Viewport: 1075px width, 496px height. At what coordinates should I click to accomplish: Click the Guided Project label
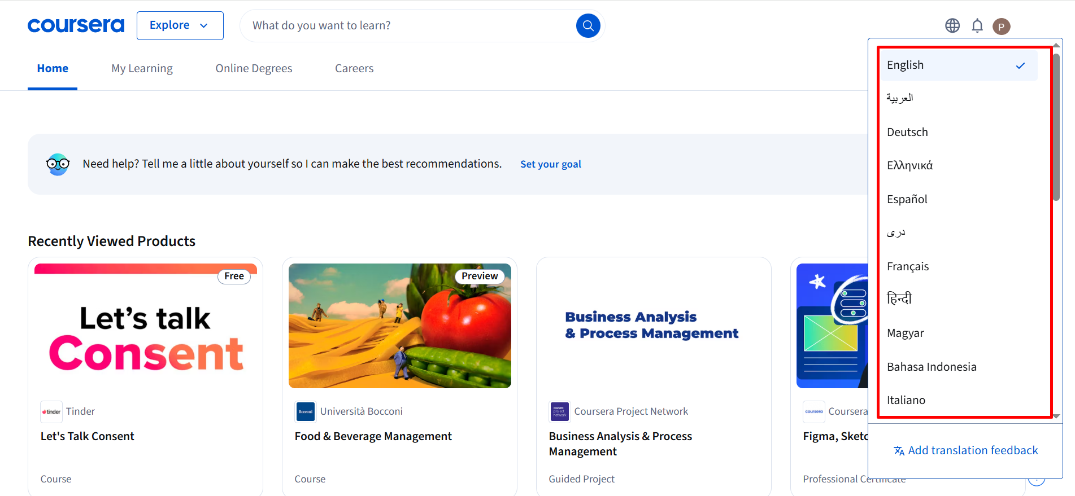pyautogui.click(x=582, y=479)
